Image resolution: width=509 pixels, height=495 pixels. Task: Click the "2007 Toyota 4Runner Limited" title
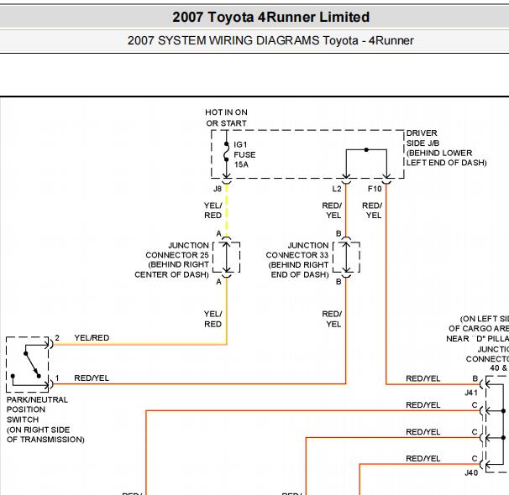[x=270, y=17]
